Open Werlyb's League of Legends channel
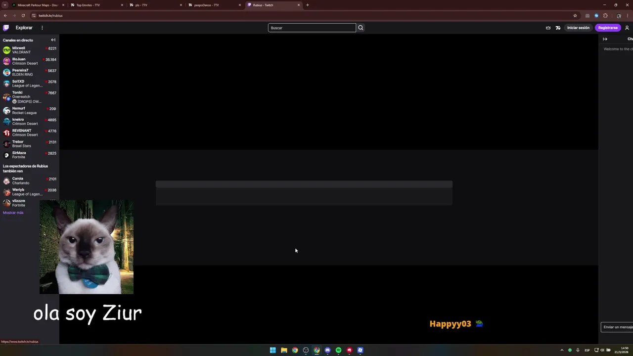 [30, 192]
